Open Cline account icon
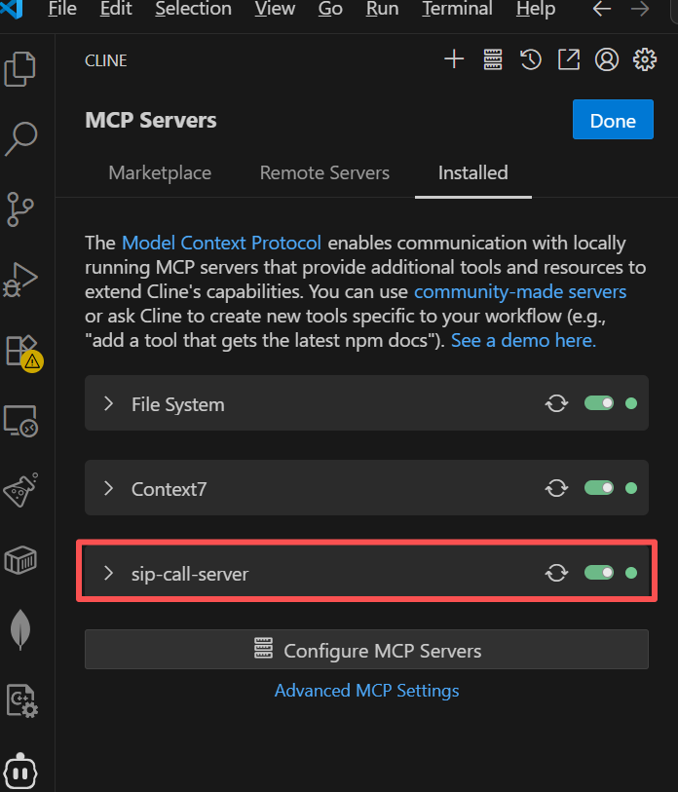The image size is (678, 792). pos(607,59)
